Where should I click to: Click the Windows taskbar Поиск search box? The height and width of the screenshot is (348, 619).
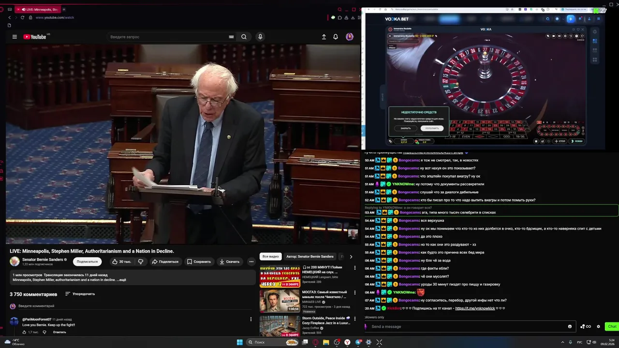[273, 342]
